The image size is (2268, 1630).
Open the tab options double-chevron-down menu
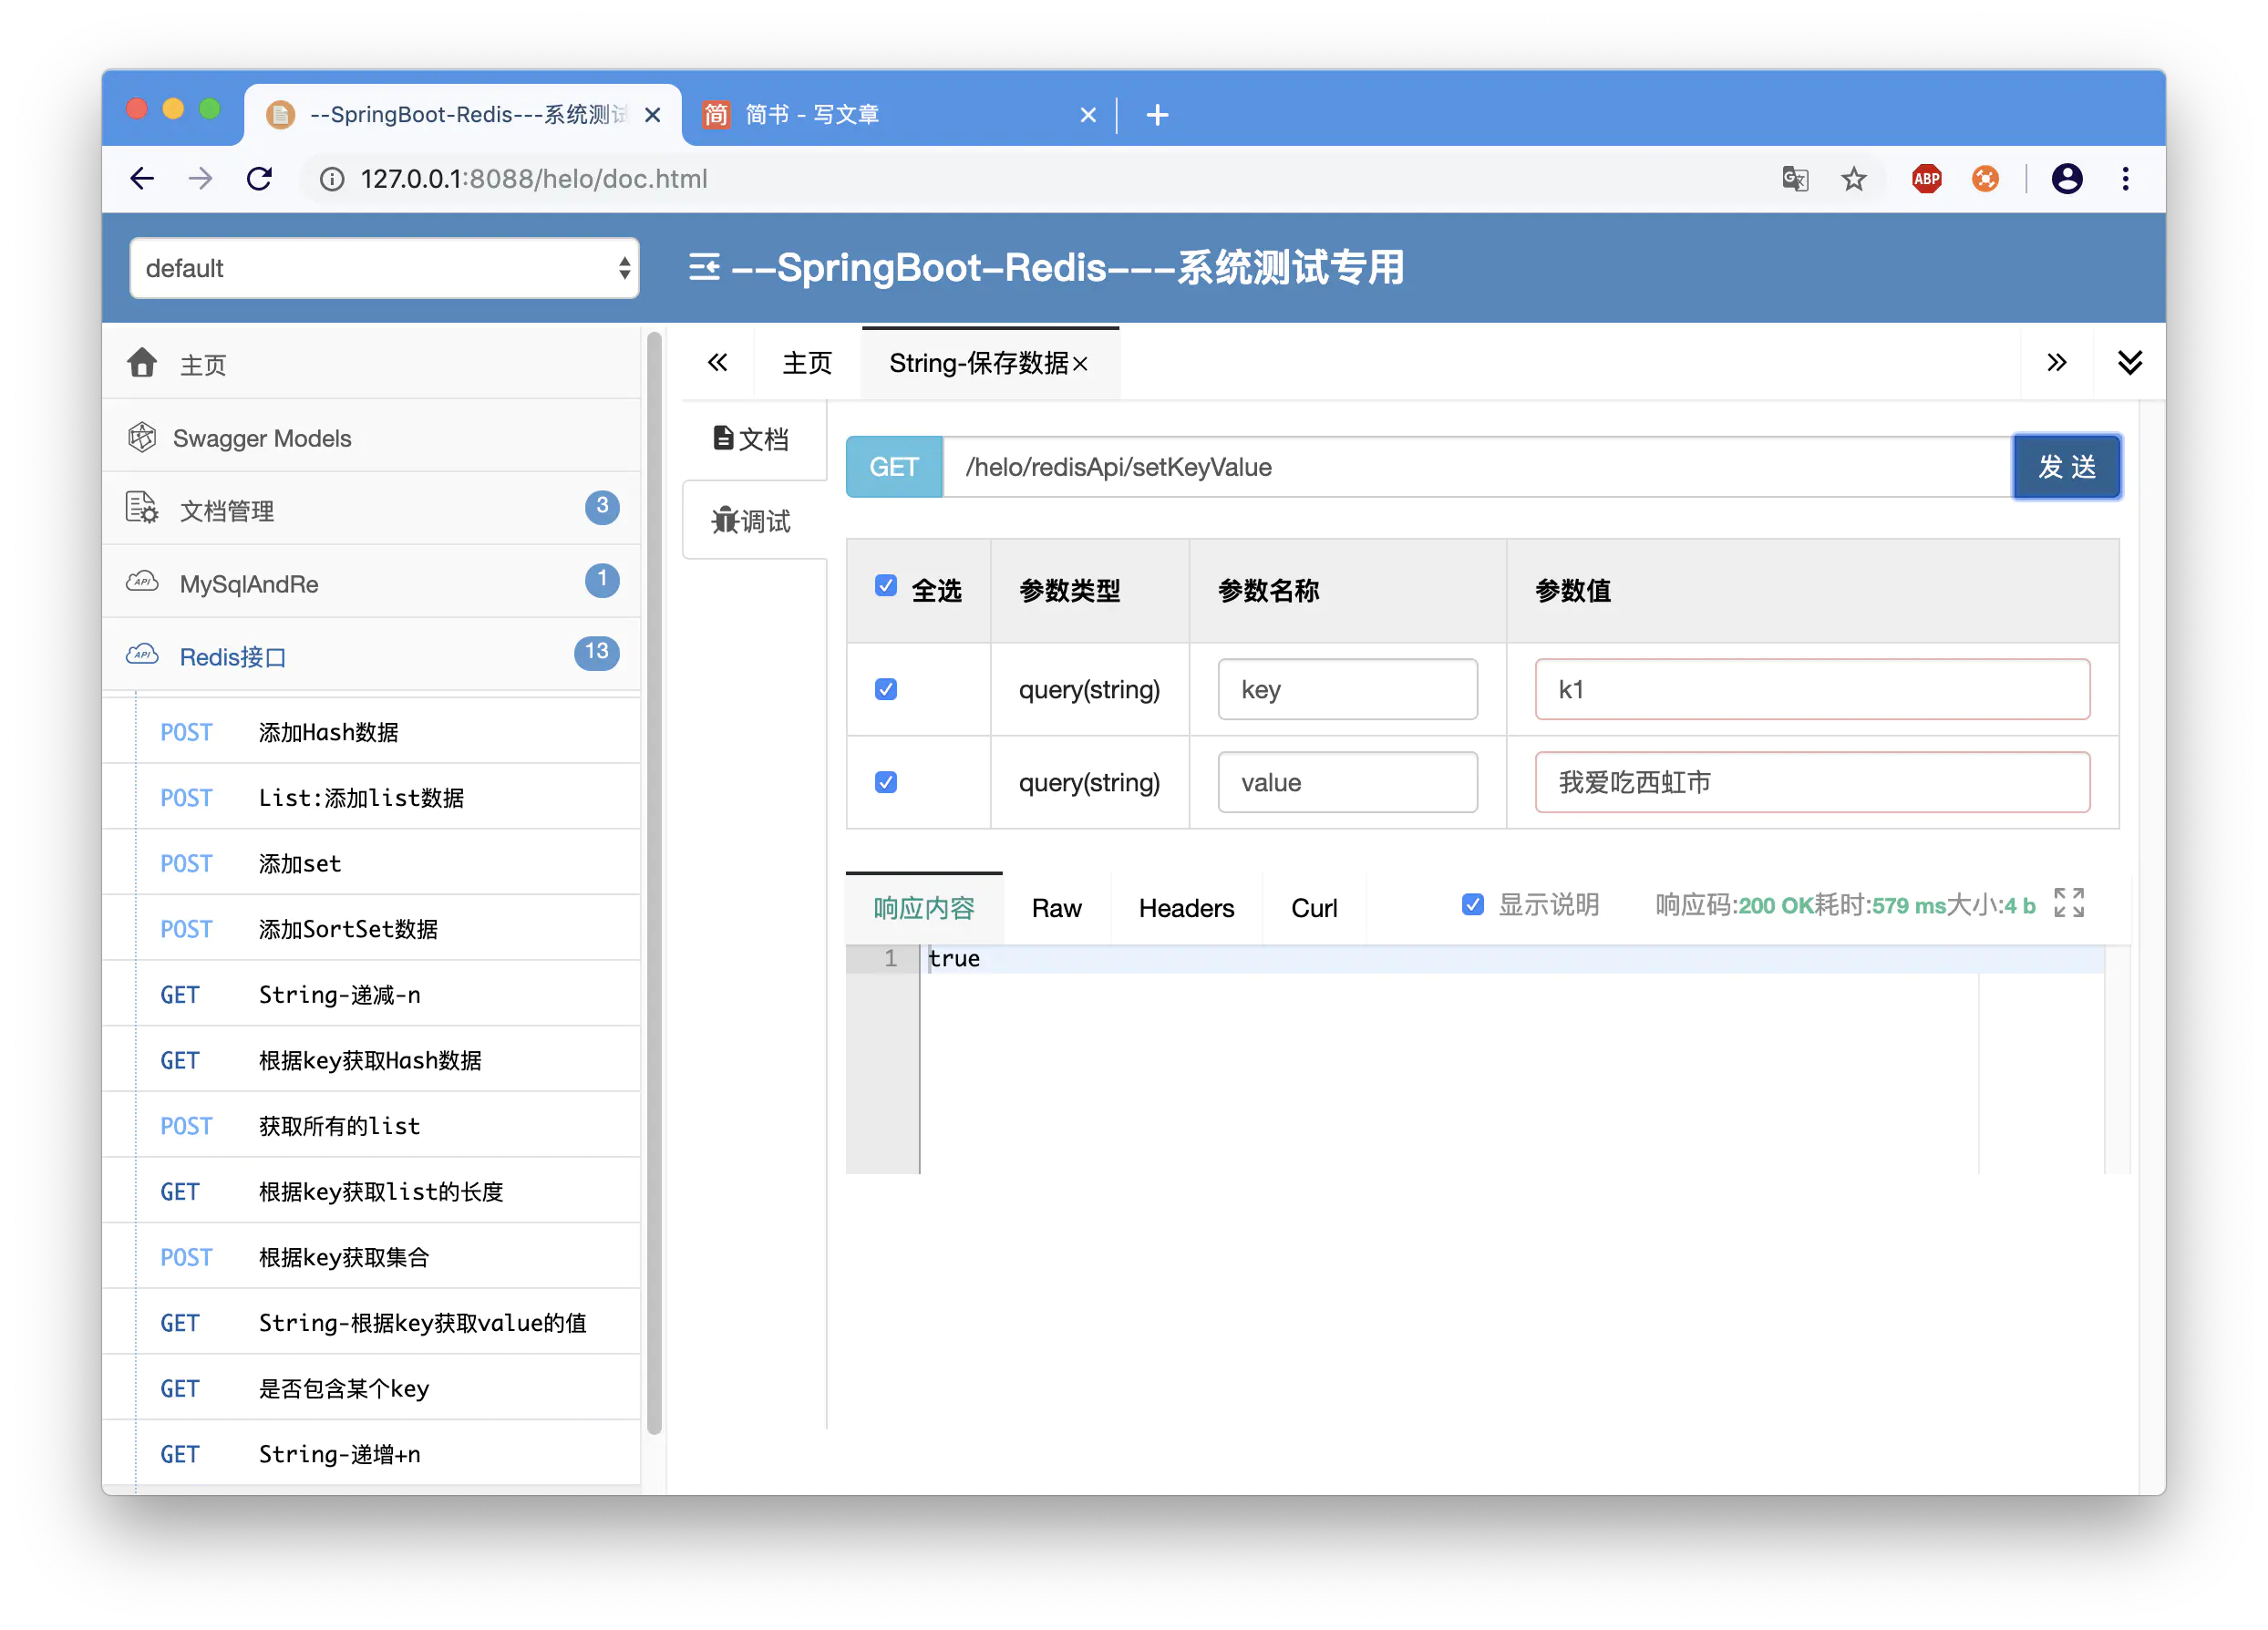pos(2130,362)
